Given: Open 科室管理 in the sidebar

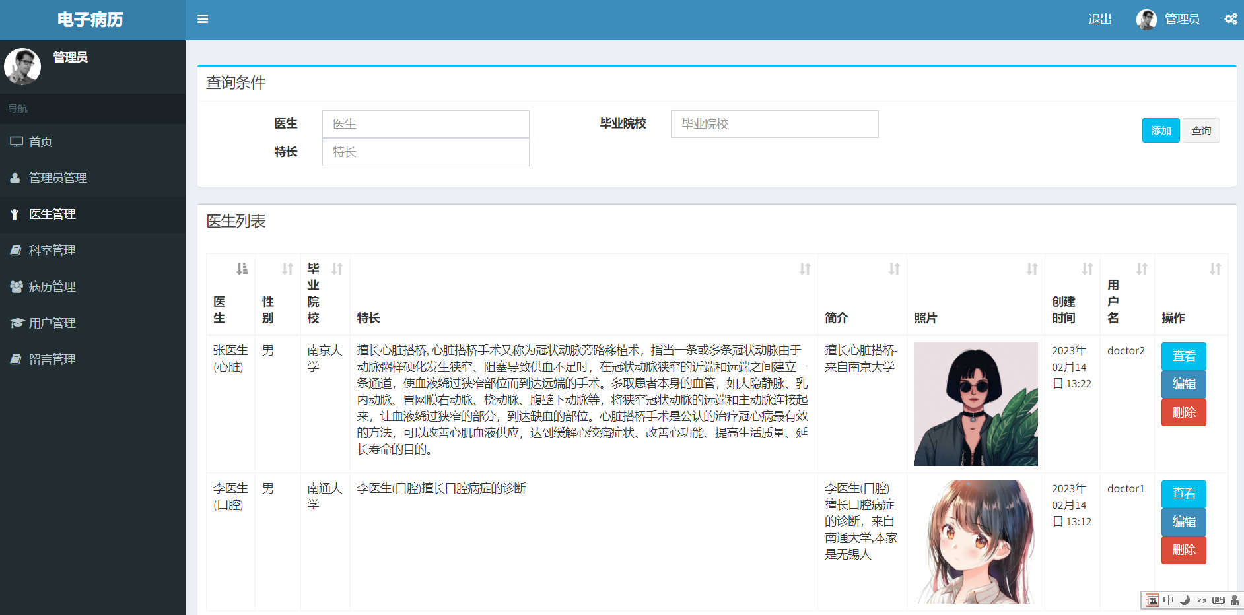Looking at the screenshot, I should pos(92,251).
